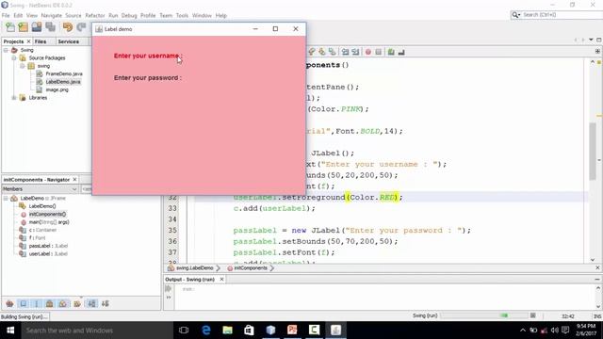Switch to the Files tab
Viewport: 603px width, 339px height.
tap(41, 41)
